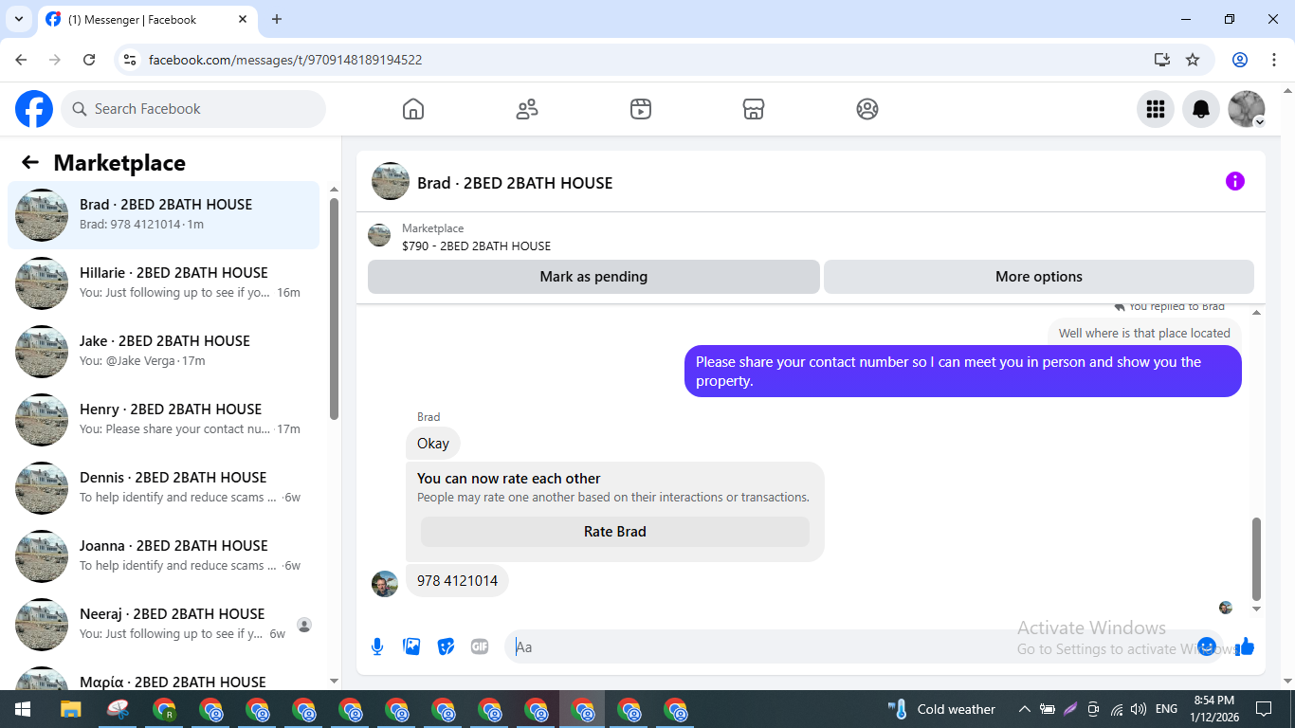
Task: Click the back arrow next to Marketplace
Action: point(30,162)
